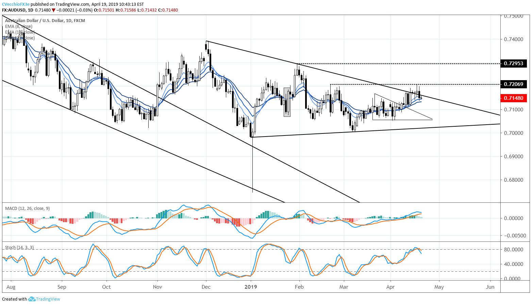Click the 0.72953 price level tag

click(x=514, y=64)
